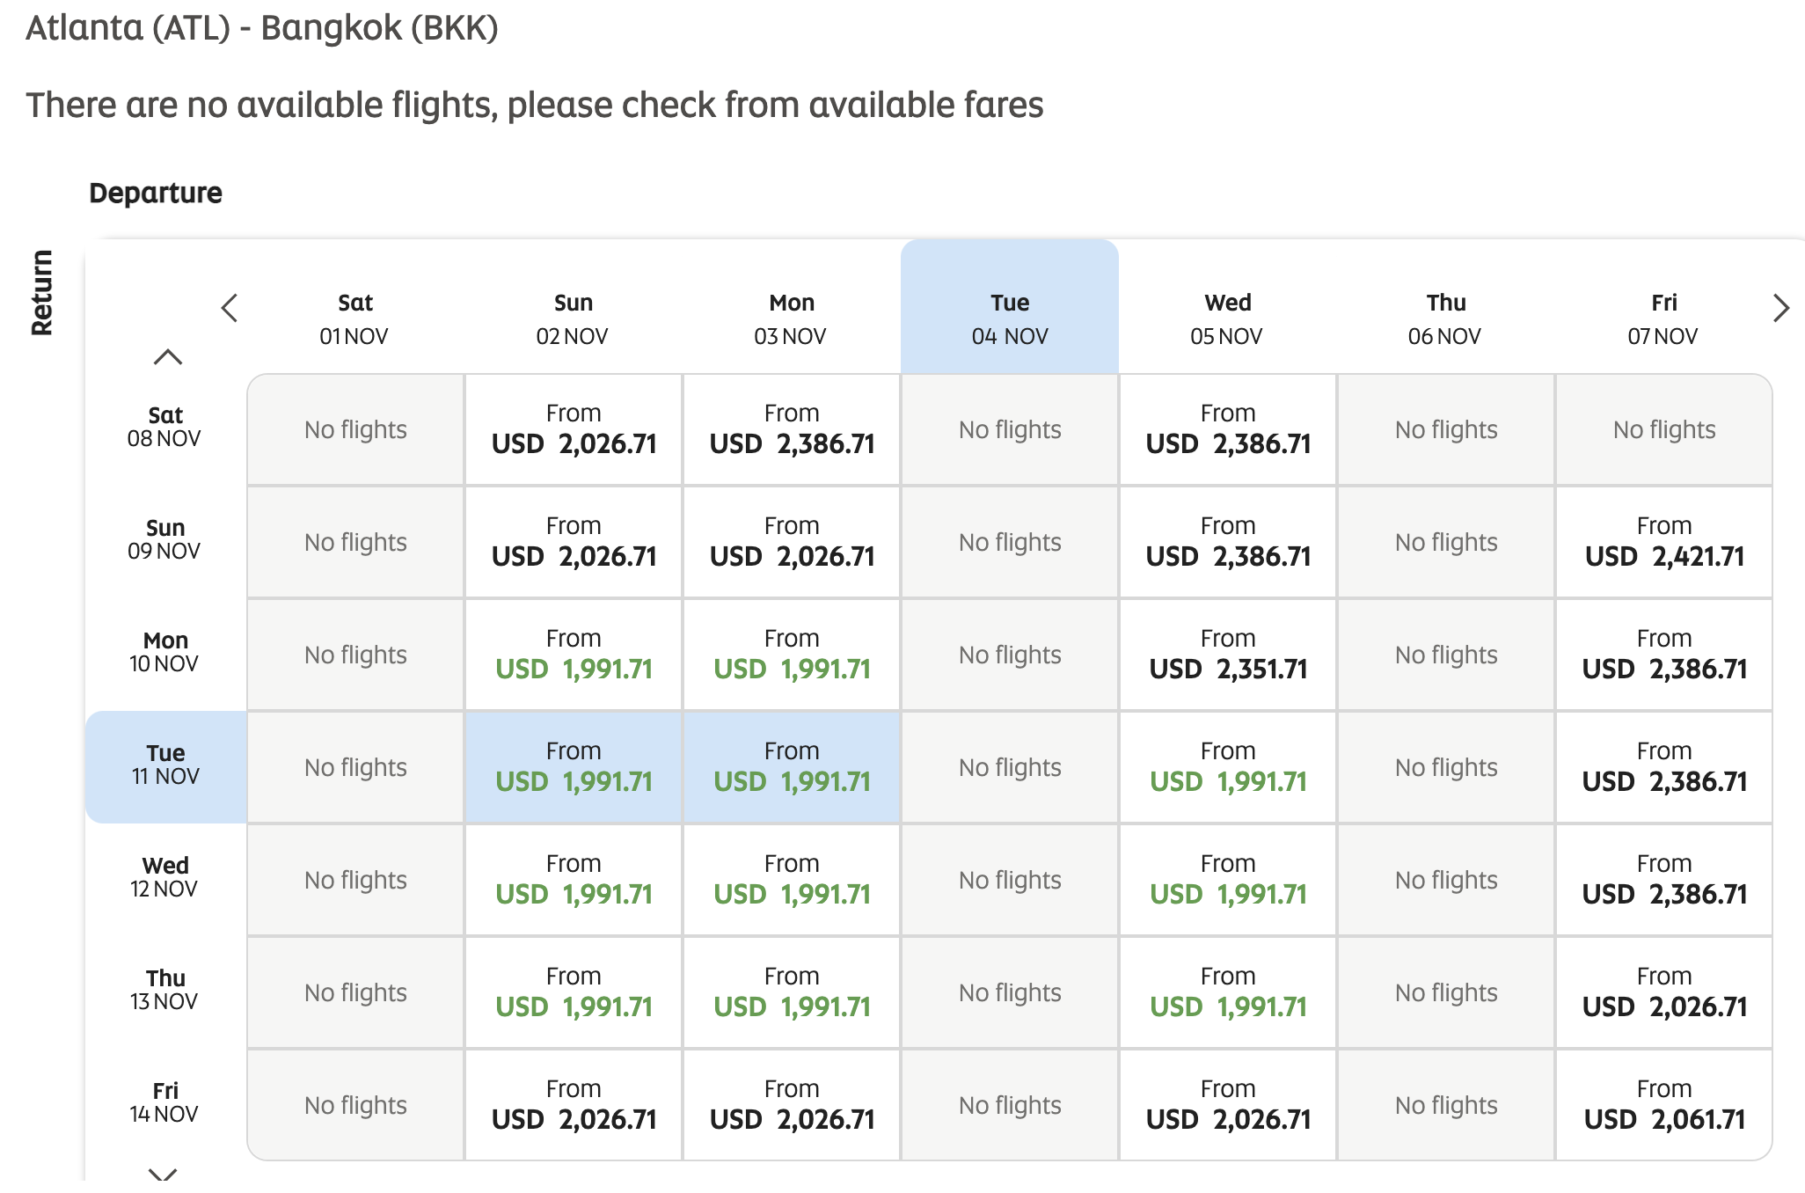This screenshot has width=1805, height=1193.
Task: Choose Sun 02 Nov / Sat 08 Nov fare
Action: pyautogui.click(x=574, y=429)
